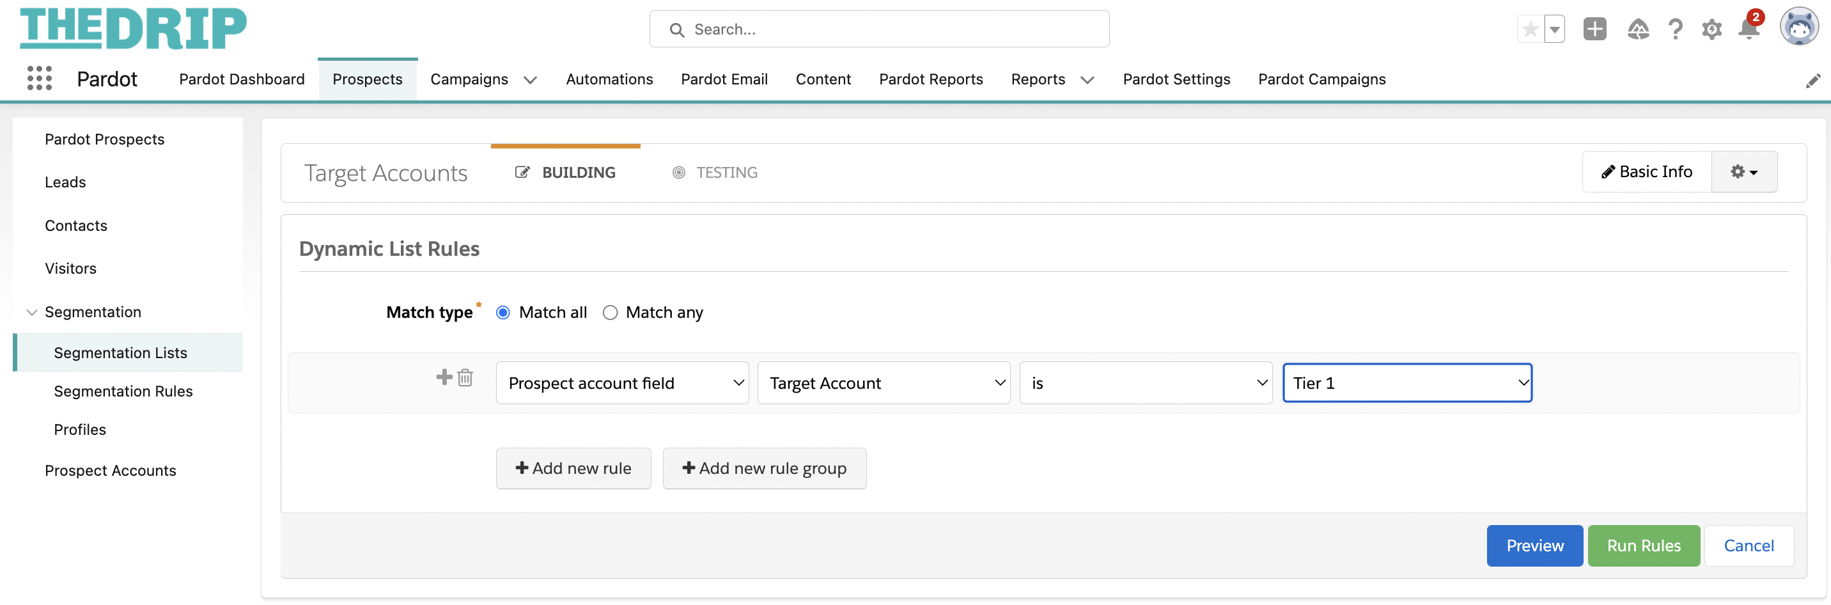
Task: Click the Target Accounts list title
Action: [386, 173]
